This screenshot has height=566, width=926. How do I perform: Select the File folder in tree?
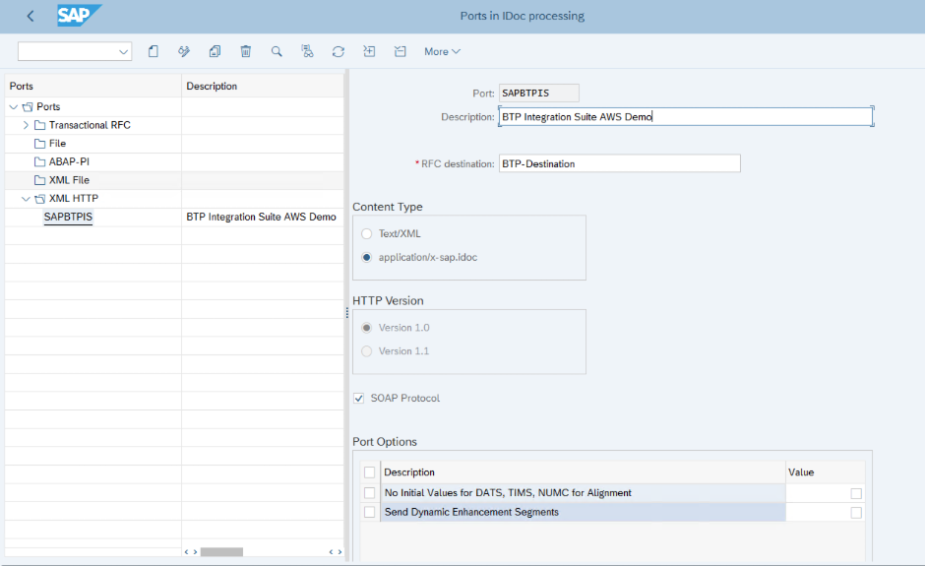57,144
